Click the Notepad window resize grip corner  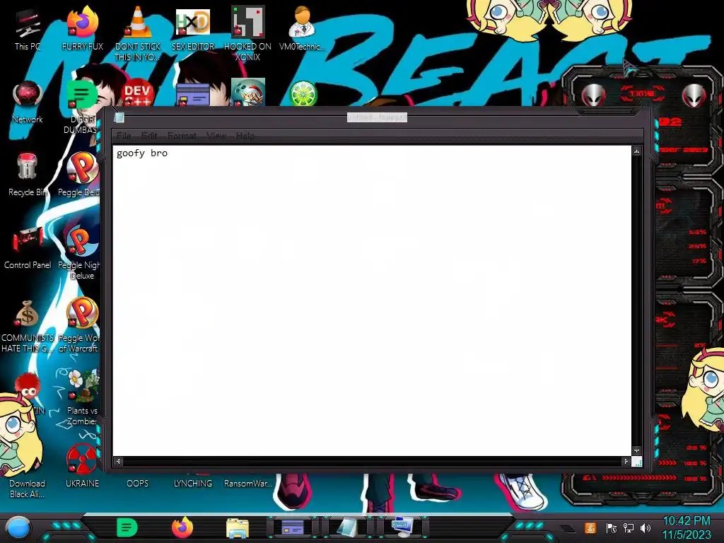pos(637,461)
